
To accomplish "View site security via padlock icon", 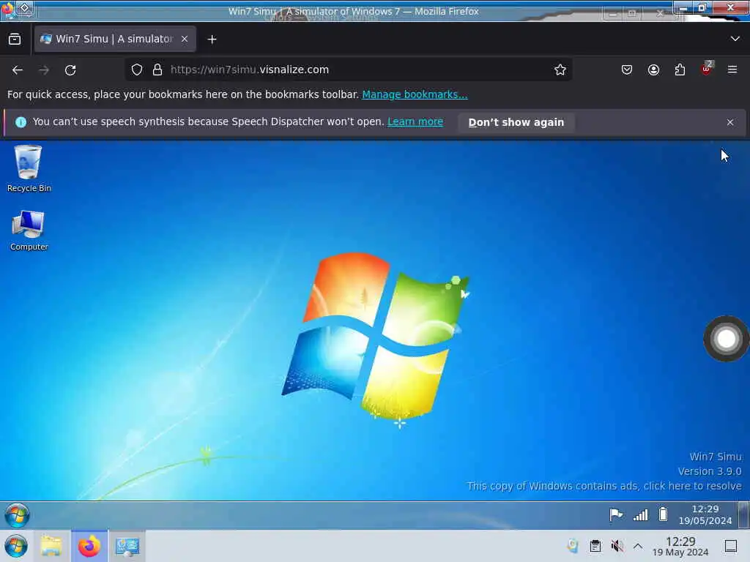I will click(157, 70).
